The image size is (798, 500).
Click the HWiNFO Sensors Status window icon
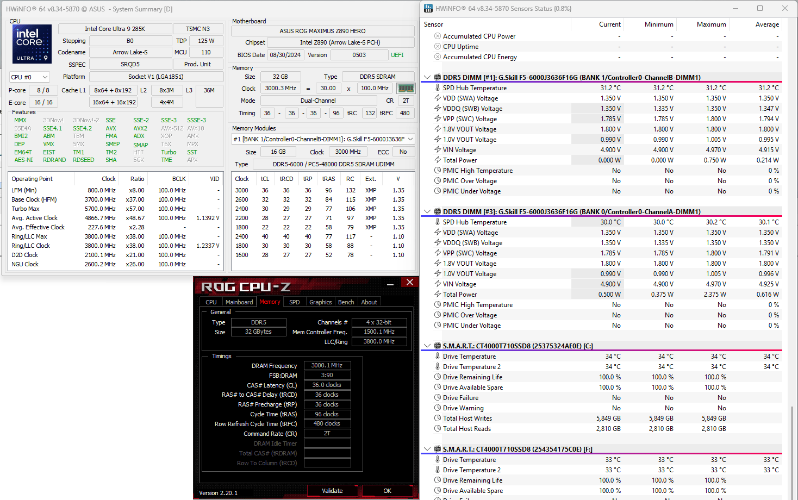[x=428, y=8]
